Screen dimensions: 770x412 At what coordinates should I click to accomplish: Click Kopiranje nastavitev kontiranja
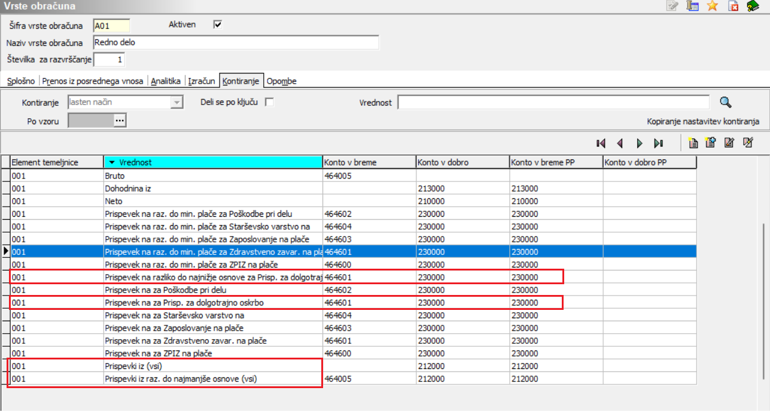[x=703, y=121]
